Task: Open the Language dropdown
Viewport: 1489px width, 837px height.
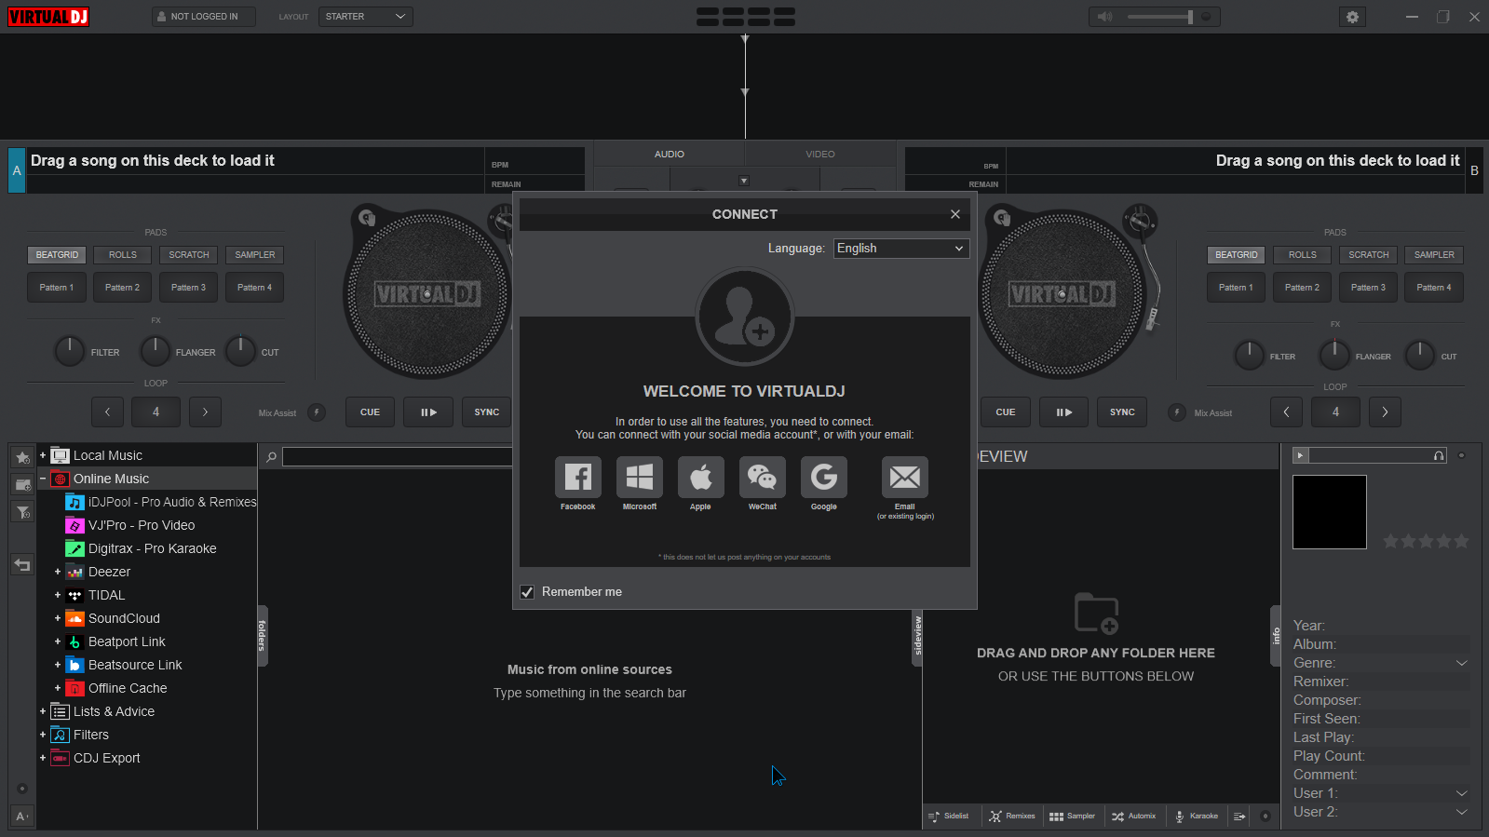Action: (901, 249)
